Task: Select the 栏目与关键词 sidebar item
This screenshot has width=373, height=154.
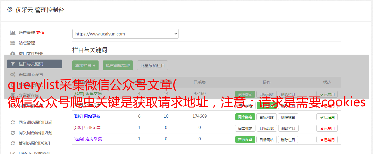Action: (34, 64)
